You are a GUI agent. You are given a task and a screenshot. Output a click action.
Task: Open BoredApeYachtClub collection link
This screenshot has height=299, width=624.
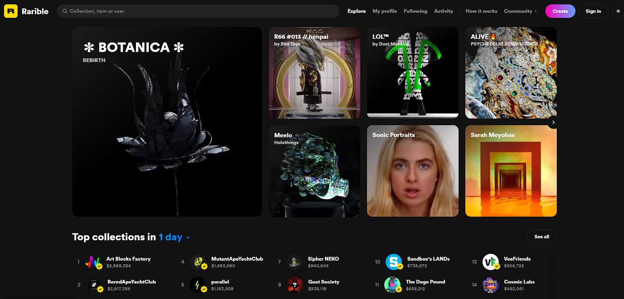tap(131, 282)
